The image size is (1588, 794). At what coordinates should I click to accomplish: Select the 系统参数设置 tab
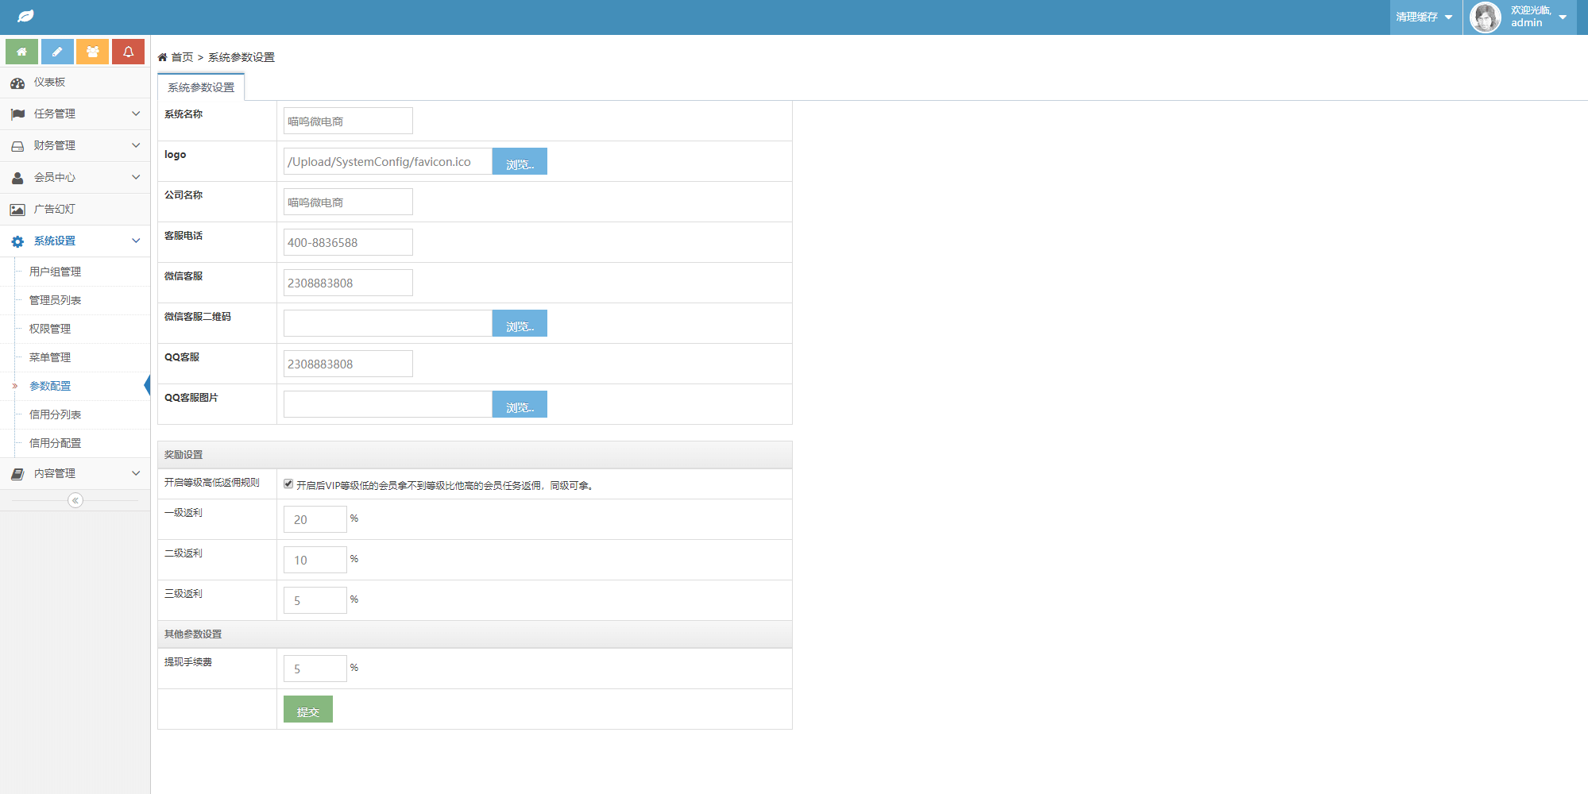coord(201,87)
